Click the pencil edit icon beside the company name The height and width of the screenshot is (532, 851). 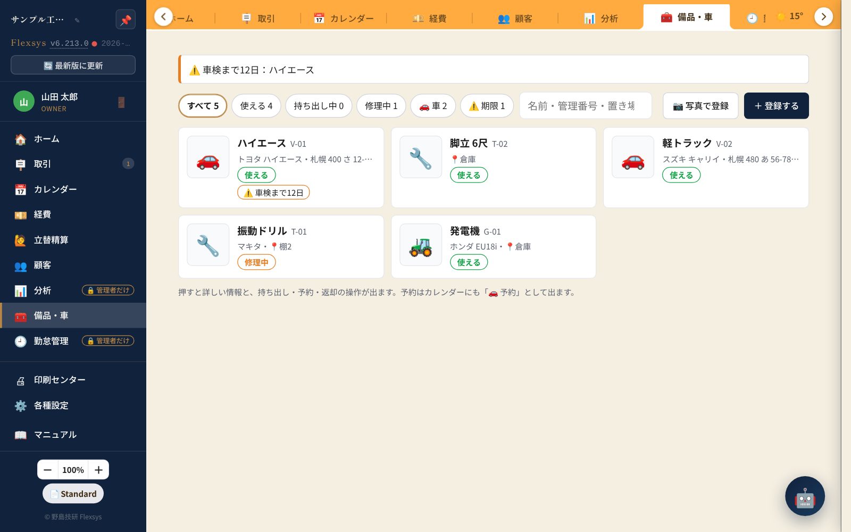point(77,20)
